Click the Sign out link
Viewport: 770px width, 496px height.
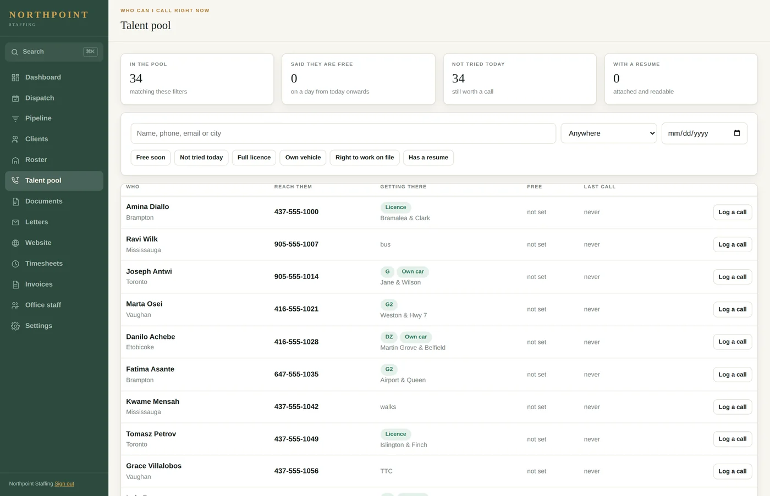[x=64, y=484]
